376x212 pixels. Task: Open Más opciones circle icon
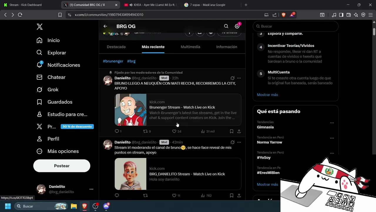[x=39, y=151]
